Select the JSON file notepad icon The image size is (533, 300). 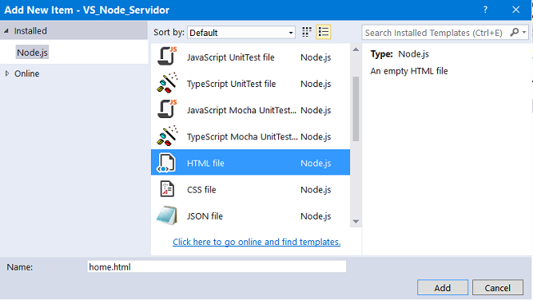click(x=167, y=215)
